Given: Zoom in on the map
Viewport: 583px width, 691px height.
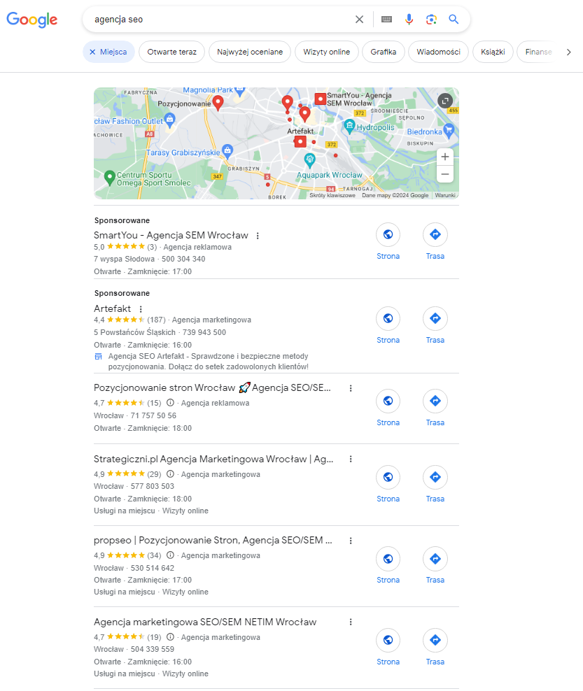Looking at the screenshot, I should coord(445,157).
